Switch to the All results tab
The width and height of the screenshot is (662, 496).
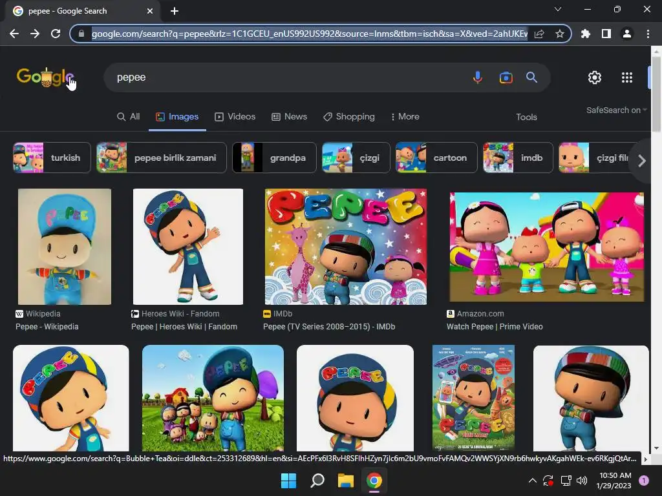pos(129,116)
